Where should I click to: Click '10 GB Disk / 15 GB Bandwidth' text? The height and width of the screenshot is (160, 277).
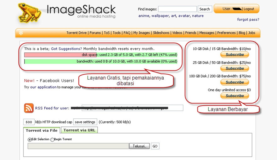(x=216, y=49)
